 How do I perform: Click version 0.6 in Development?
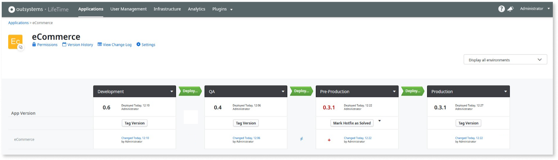click(106, 108)
